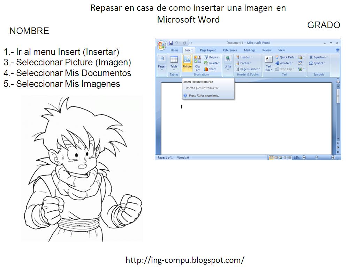
Task: Save the document with Quick Access floppy icon
Action: pos(171,43)
